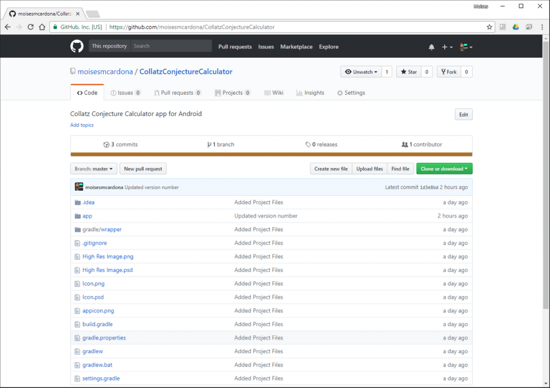Open the user avatar account menu

tap(466, 47)
